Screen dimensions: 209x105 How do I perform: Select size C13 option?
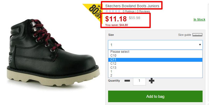155,68
